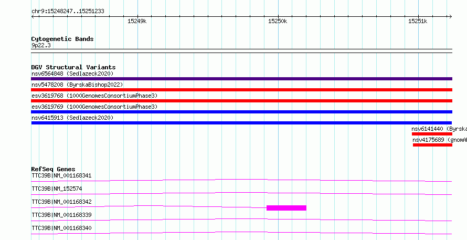This screenshot has height=240, width=467.
Task: Open TTC39B|NM_001168339 transcript label
Action: tap(61, 215)
